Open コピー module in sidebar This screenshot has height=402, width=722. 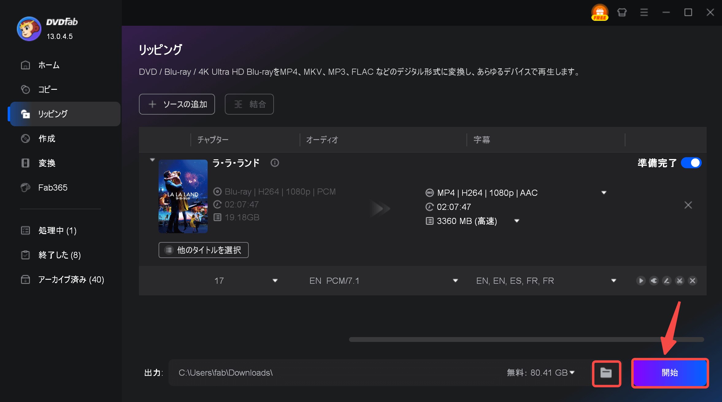(65, 89)
